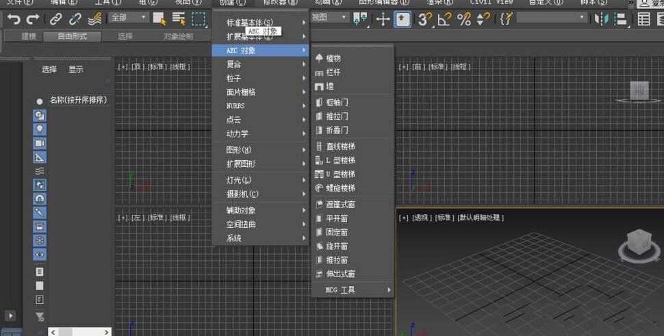Click the Use Pivot Point Center icon
The width and height of the screenshot is (664, 336).
(x=360, y=19)
